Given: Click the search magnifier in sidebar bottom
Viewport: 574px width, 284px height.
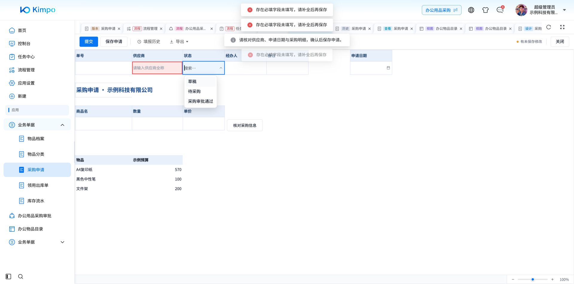Looking at the screenshot, I should 21,277.
